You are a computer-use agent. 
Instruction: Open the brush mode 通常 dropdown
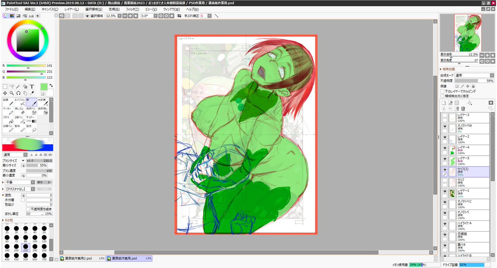25,155
